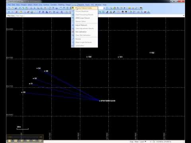The width and height of the screenshot is (191, 143).
Task: Close the Plan View tab pane
Action: [184, 15]
